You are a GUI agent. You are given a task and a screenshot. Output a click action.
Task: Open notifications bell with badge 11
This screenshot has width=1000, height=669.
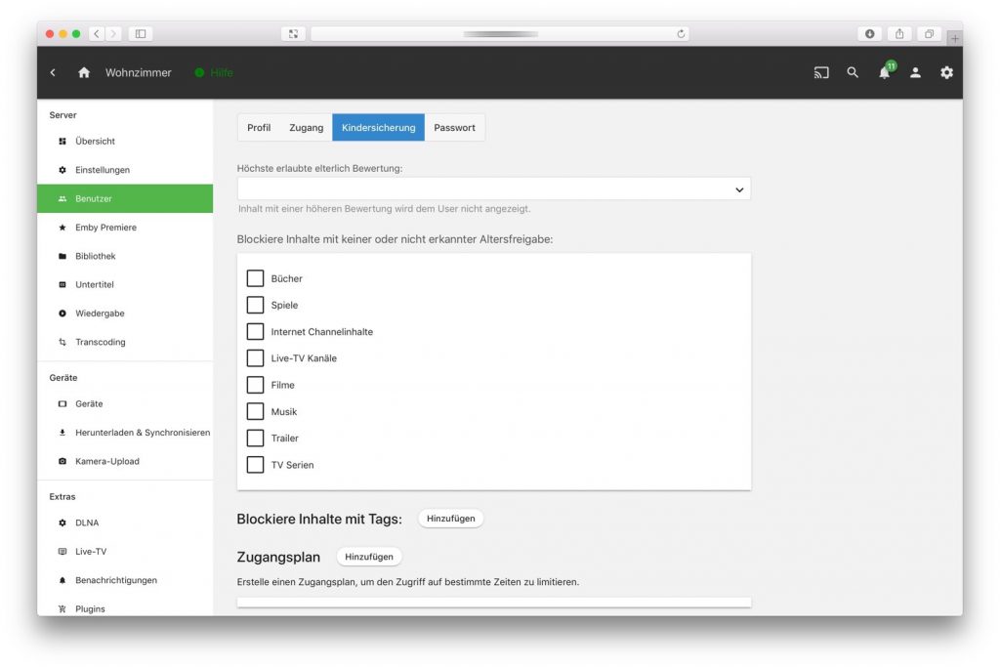coord(885,71)
